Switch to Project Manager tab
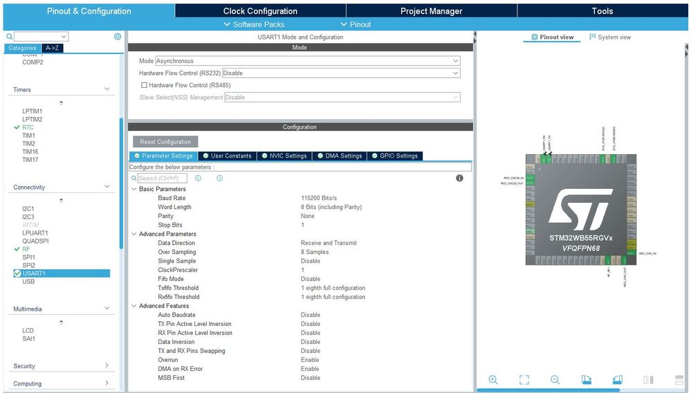This screenshot has height=393, width=691. (431, 11)
